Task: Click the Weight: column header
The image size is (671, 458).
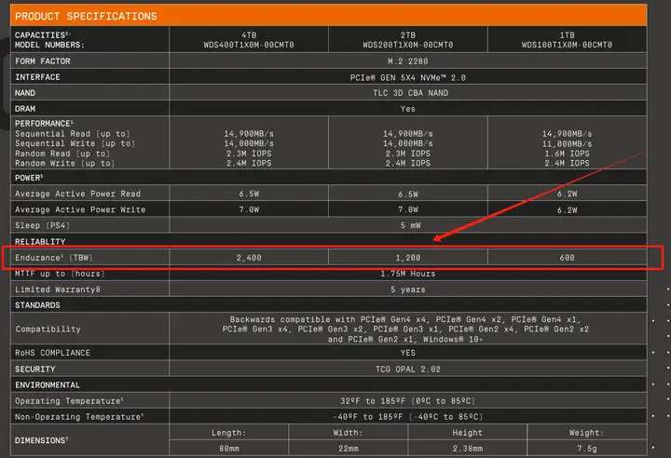Action: click(x=586, y=433)
